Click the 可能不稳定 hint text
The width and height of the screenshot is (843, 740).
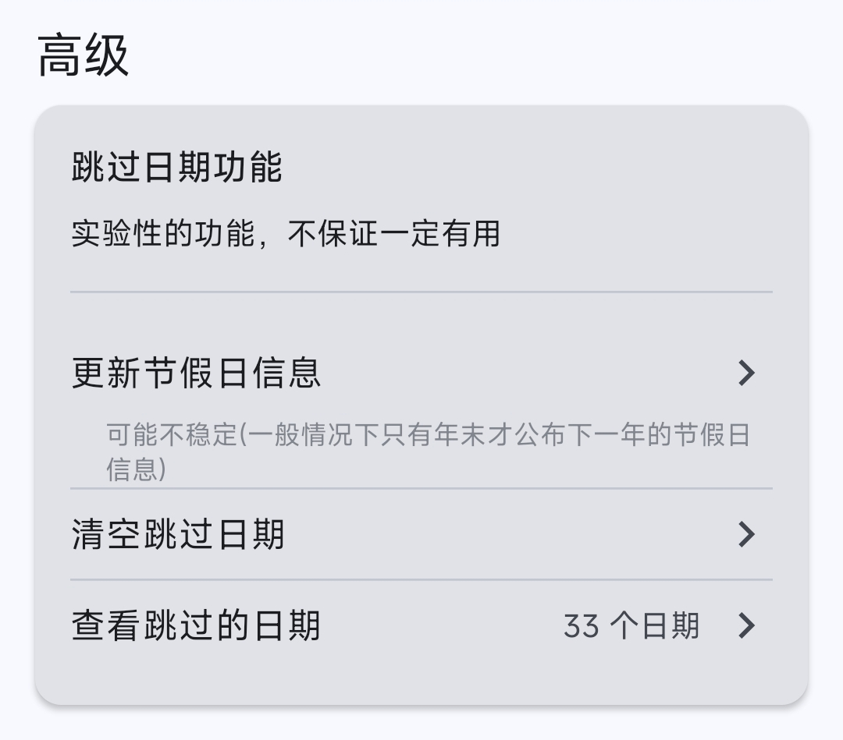(428, 435)
